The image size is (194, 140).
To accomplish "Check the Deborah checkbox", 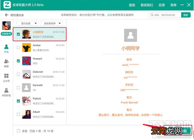I will [18, 74].
